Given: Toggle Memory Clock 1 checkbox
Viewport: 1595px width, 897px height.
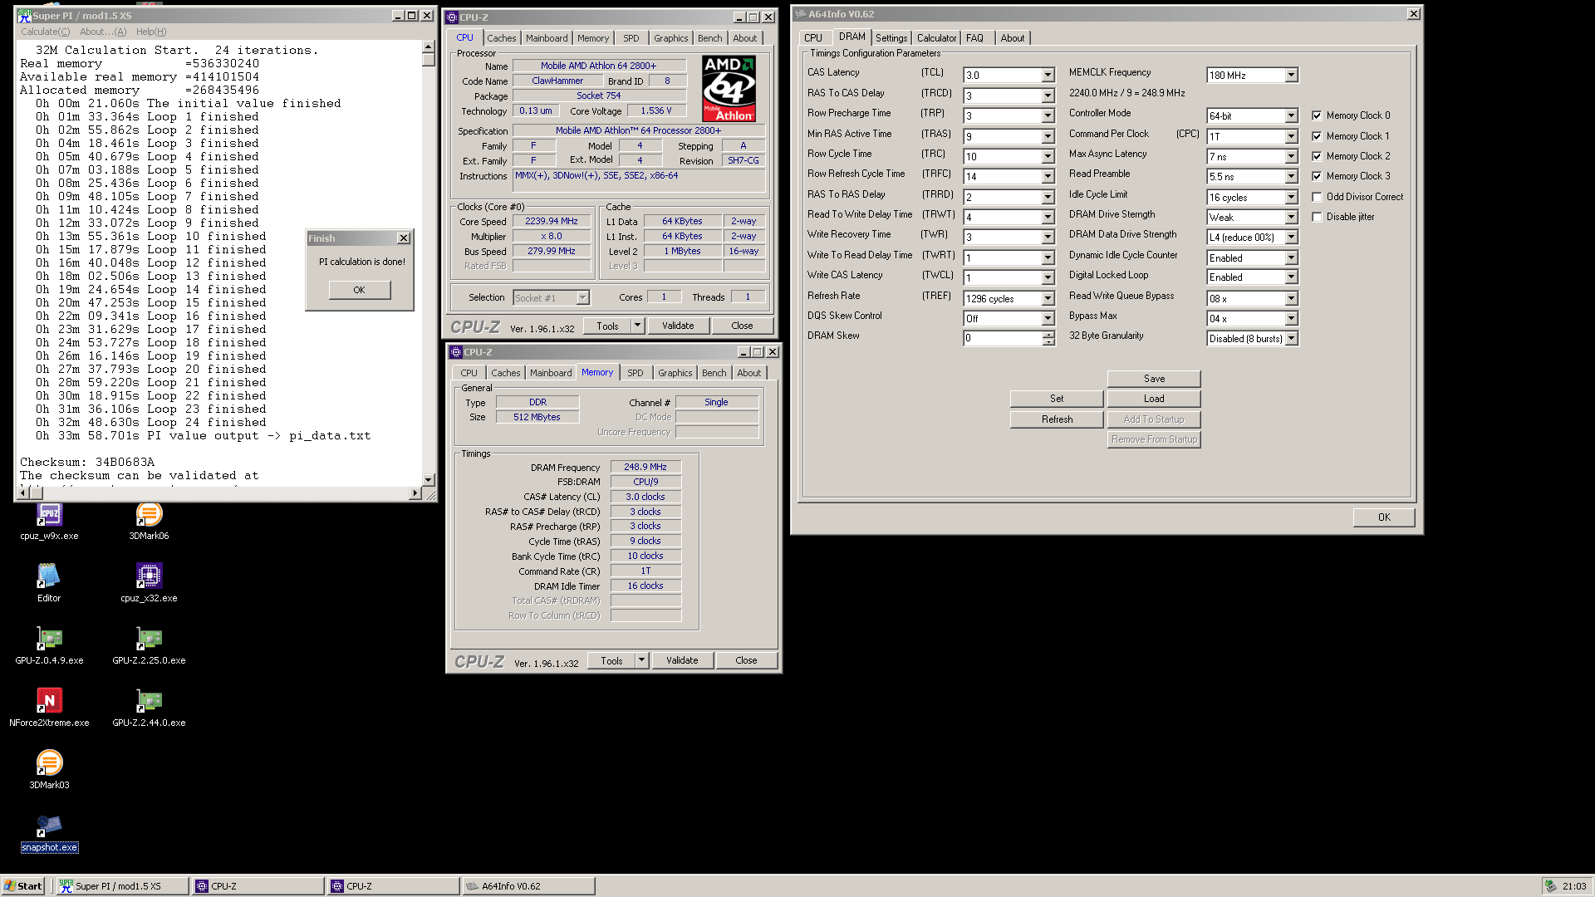Looking at the screenshot, I should [x=1317, y=136].
